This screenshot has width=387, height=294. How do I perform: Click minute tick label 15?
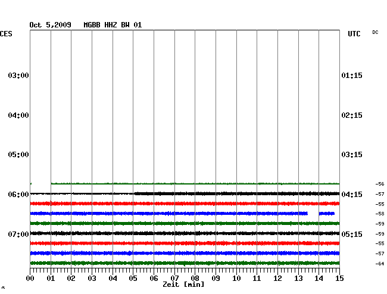point(339,279)
